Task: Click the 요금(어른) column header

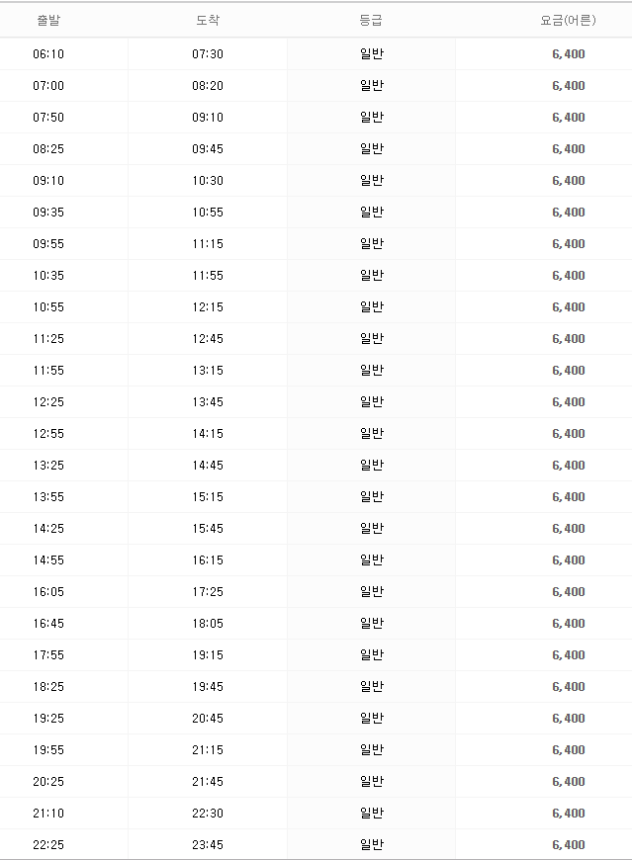Action: tap(568, 21)
